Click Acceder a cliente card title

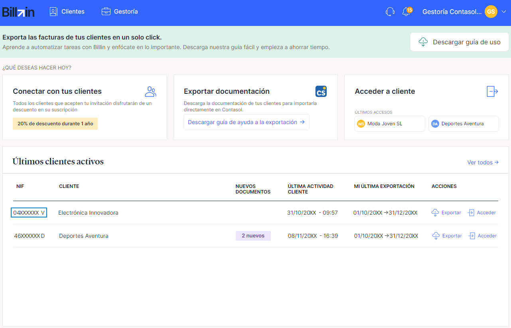[385, 91]
